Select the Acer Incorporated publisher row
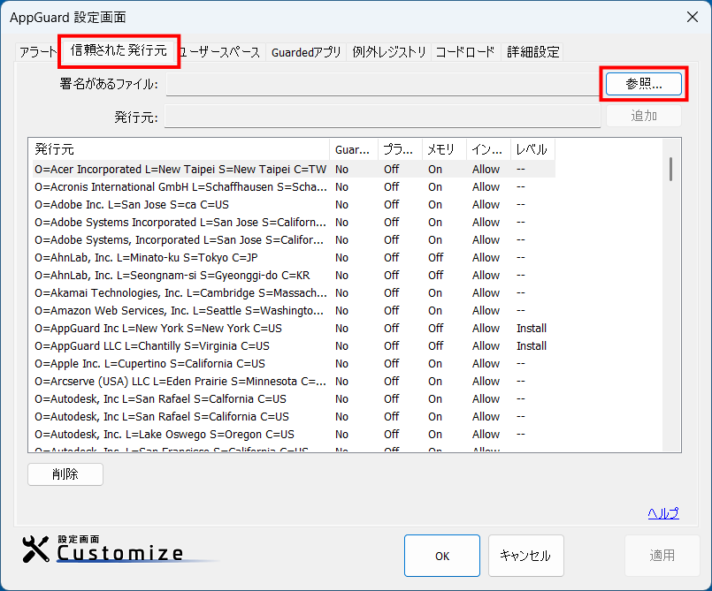712x591 pixels. pyautogui.click(x=180, y=169)
